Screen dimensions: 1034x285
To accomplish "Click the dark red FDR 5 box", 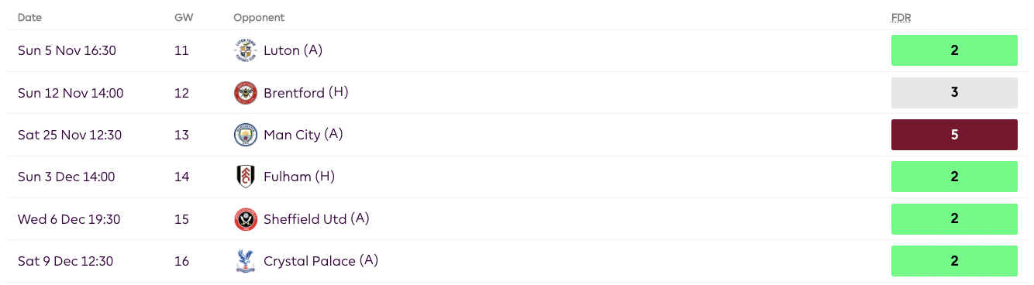I will (x=954, y=135).
